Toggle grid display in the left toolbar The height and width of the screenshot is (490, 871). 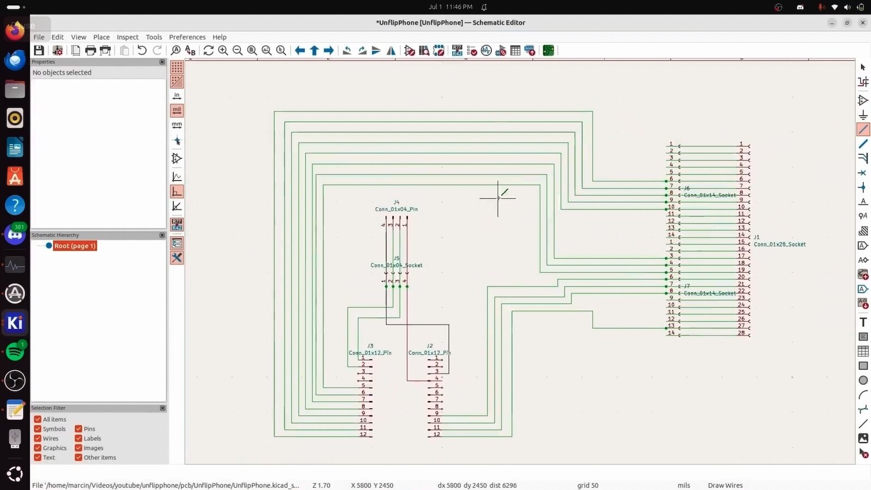pyautogui.click(x=177, y=67)
